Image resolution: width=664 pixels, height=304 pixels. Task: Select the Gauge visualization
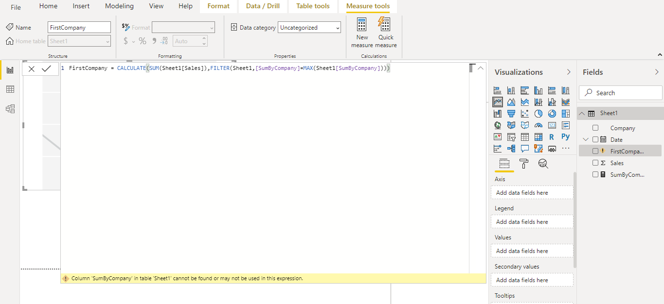click(x=538, y=125)
